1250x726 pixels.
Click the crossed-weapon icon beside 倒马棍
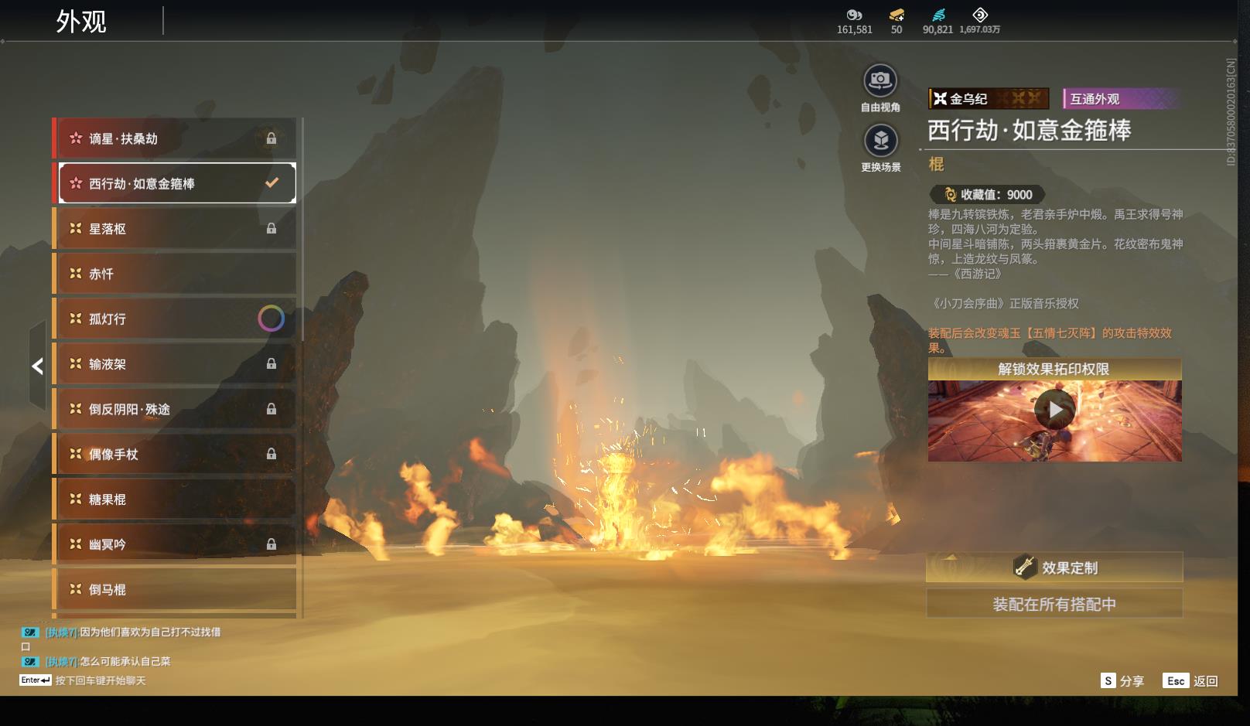(76, 589)
